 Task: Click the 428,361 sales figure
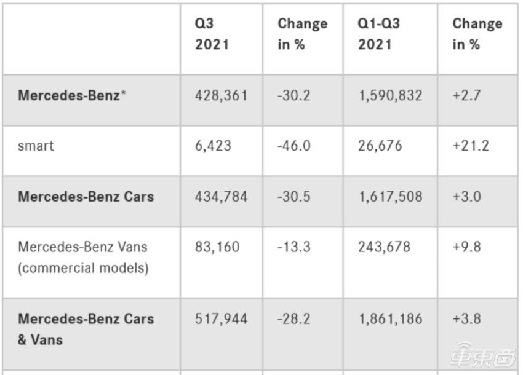[x=222, y=96]
